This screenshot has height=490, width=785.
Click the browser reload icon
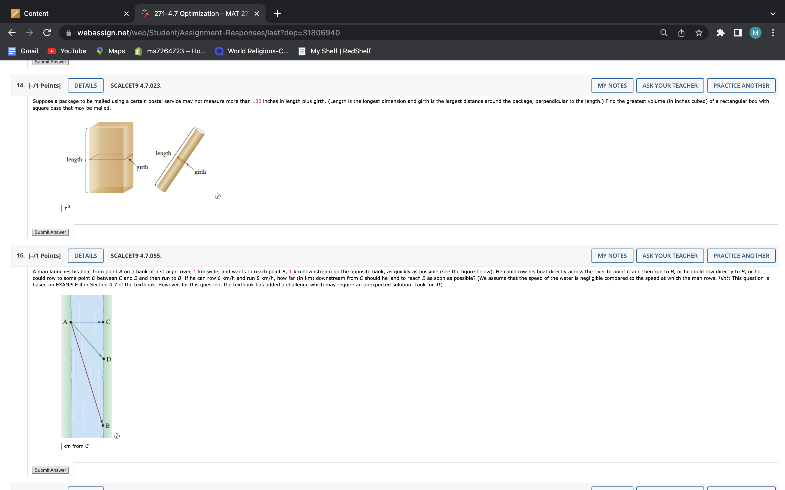[47, 33]
